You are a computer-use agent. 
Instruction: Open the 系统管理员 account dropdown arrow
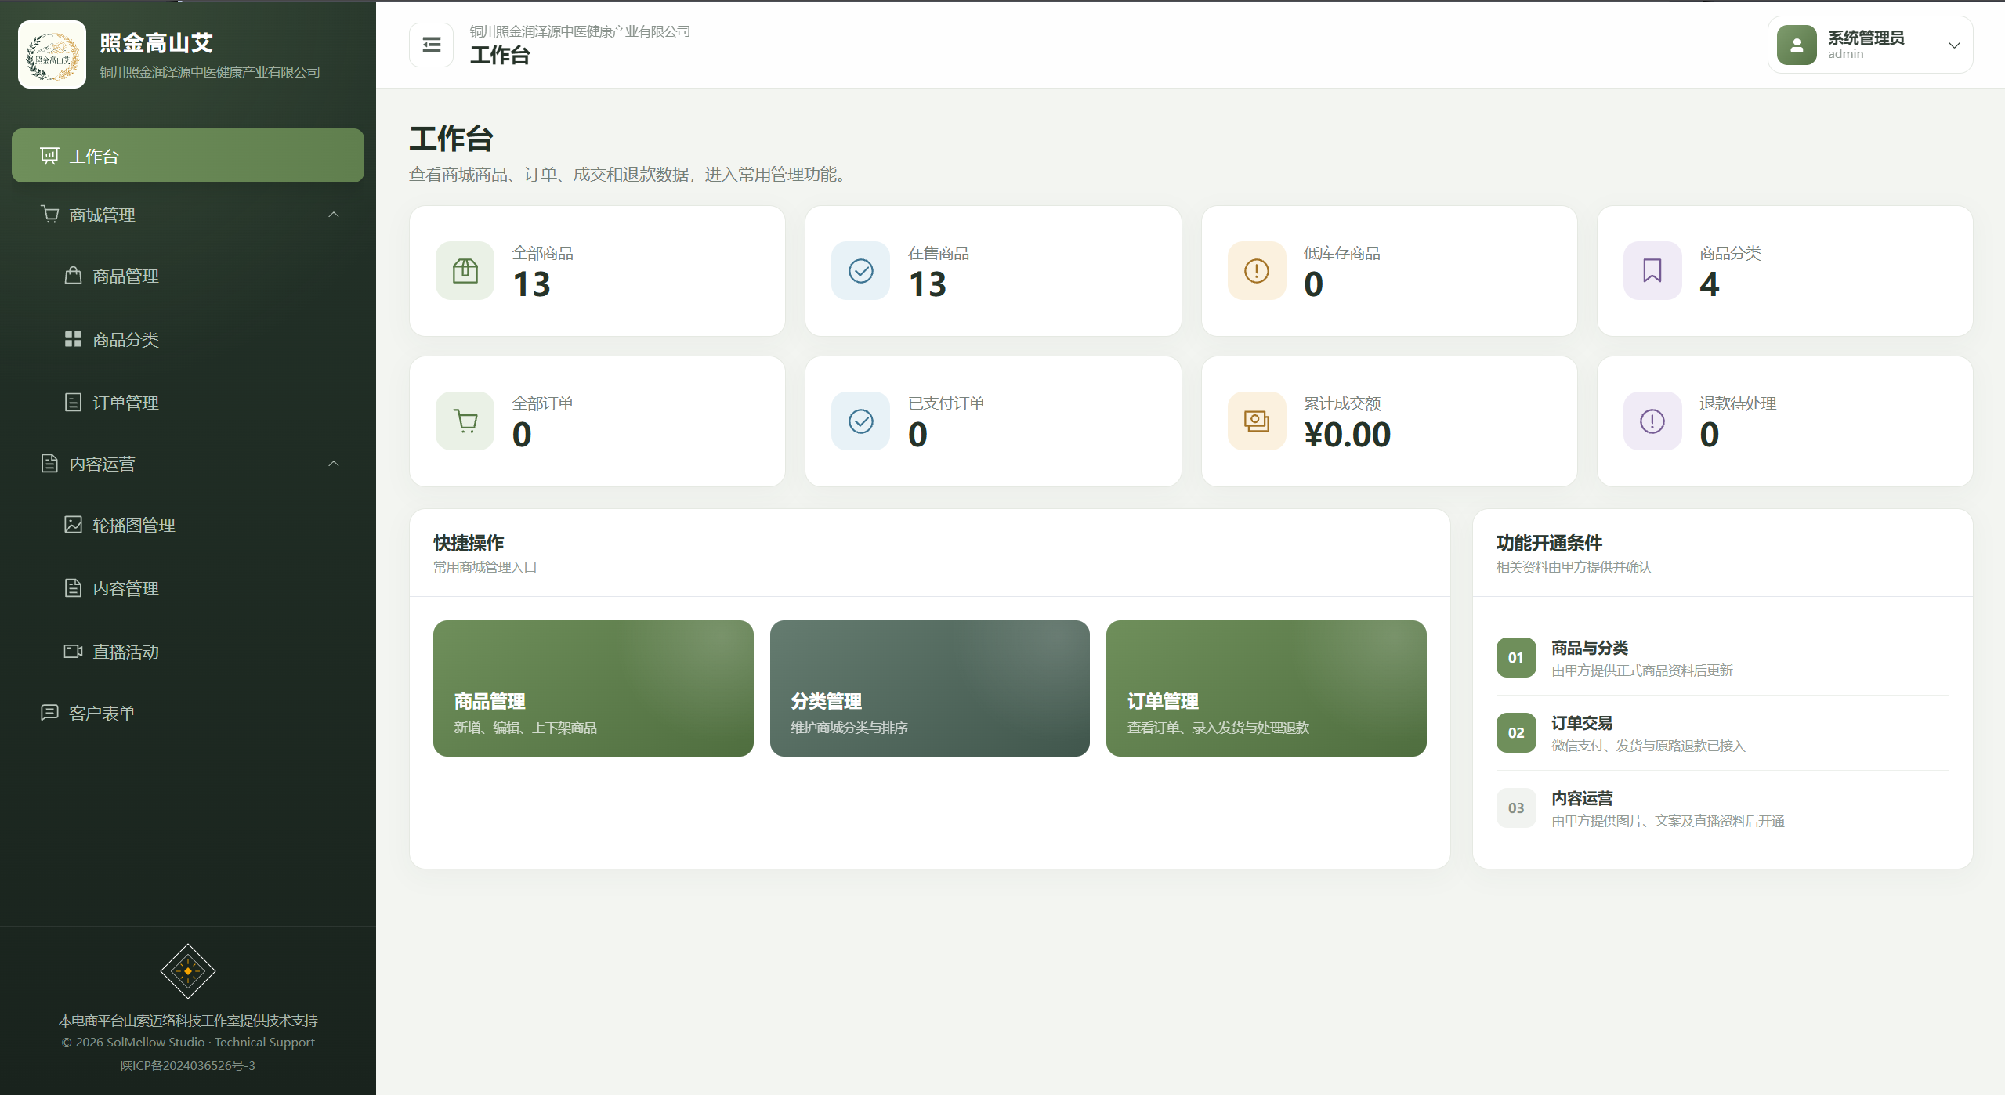coord(1954,45)
